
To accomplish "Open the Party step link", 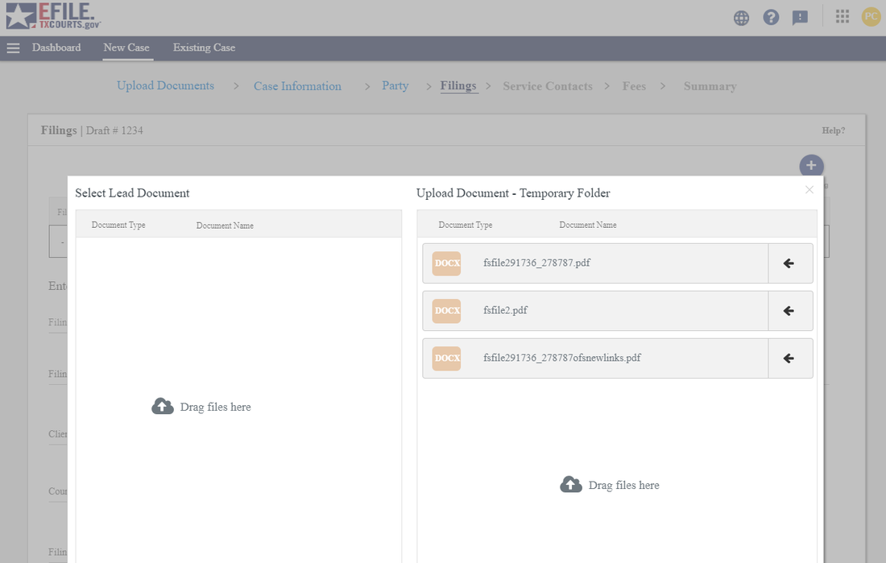I will [x=395, y=86].
